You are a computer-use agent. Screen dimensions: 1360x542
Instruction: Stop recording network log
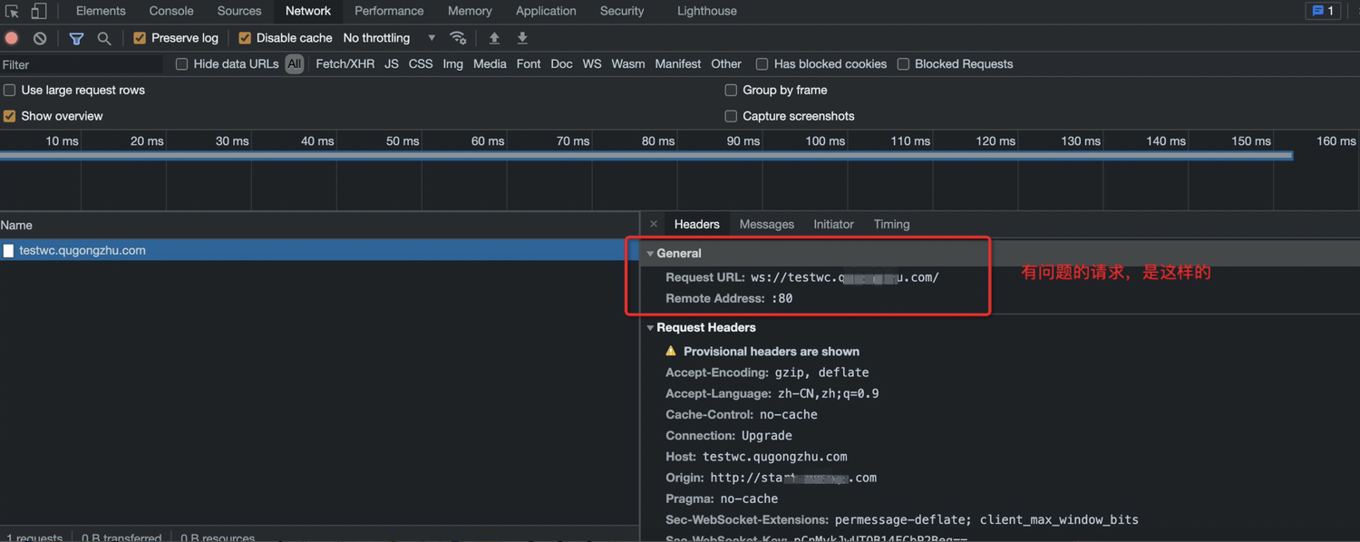pos(12,38)
